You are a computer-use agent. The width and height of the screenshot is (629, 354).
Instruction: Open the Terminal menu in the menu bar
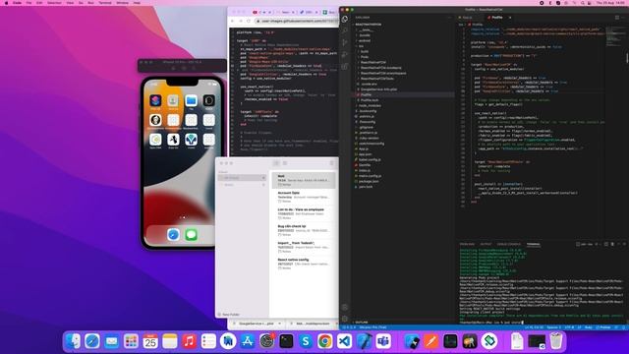105,3
